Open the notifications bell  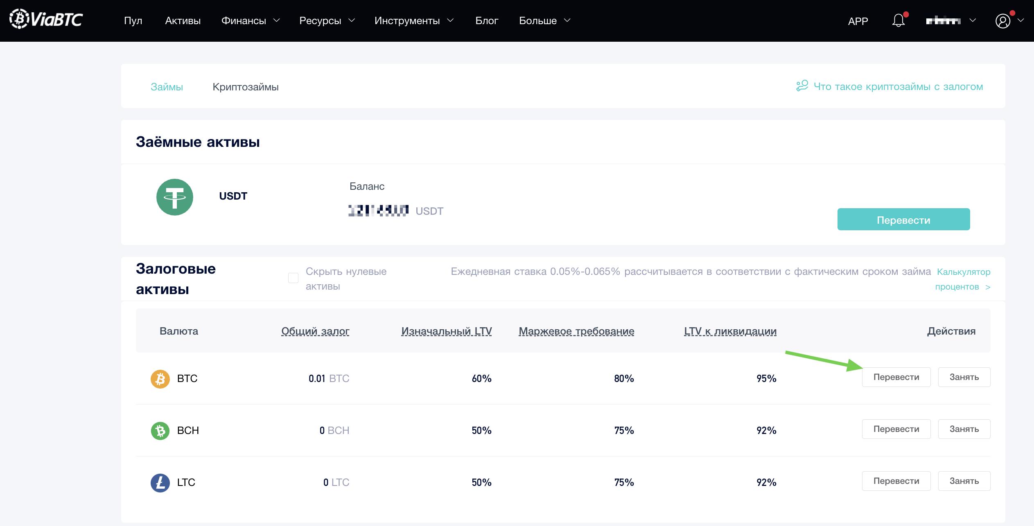tap(899, 20)
